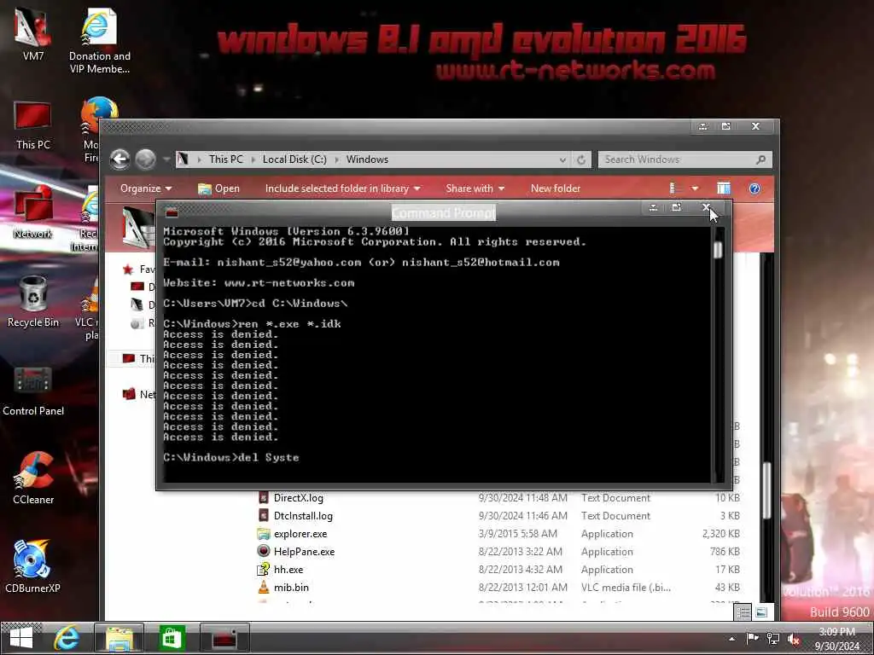Viewport: 874px width, 655px height.
Task: Click the del Syste command line text
Action: click(x=268, y=457)
